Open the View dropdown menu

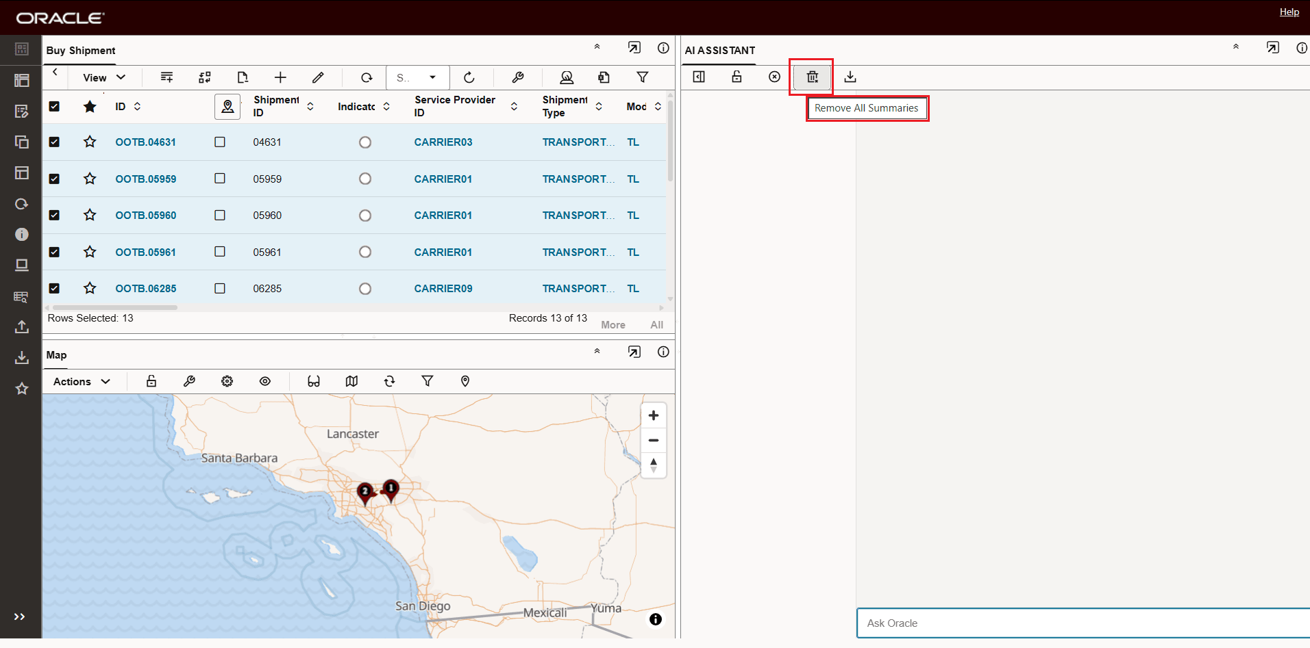click(104, 77)
